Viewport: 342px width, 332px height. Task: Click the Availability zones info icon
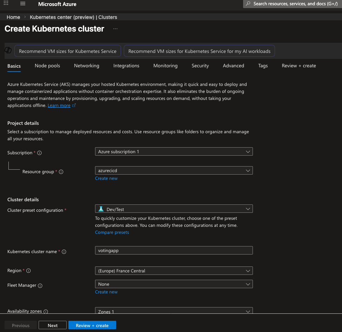click(x=46, y=311)
